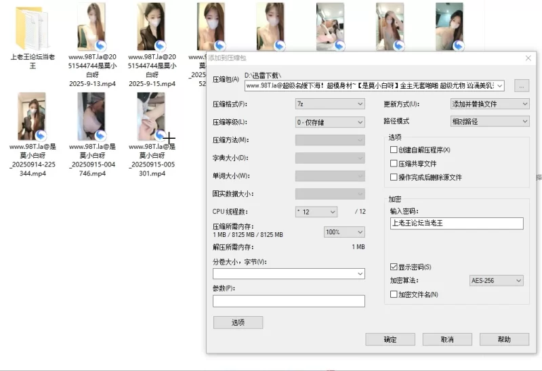Enable 创建自解压程序 checkbox
This screenshot has height=371, width=542.
394,150
